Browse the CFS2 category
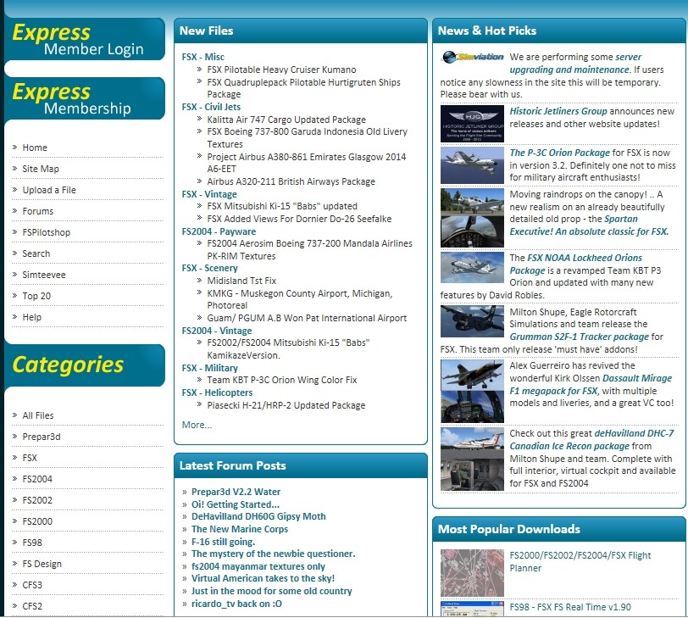This screenshot has width=688, height=618. pyautogui.click(x=32, y=606)
